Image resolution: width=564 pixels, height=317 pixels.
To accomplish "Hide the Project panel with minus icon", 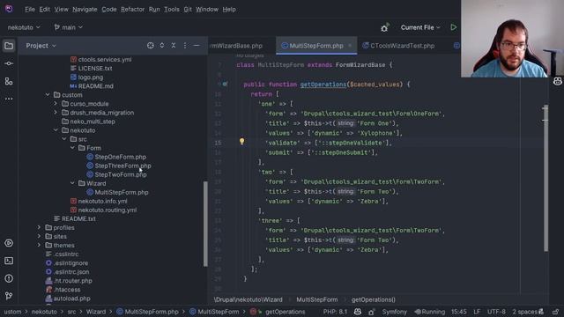I will coord(197,45).
